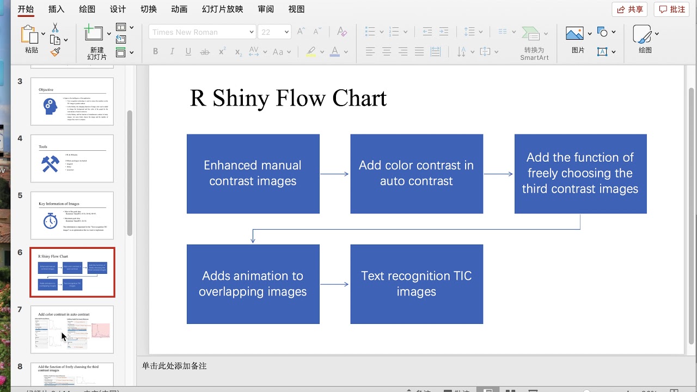Click the Increase Font Size icon
Viewport: 697px width, 392px height.
(301, 32)
